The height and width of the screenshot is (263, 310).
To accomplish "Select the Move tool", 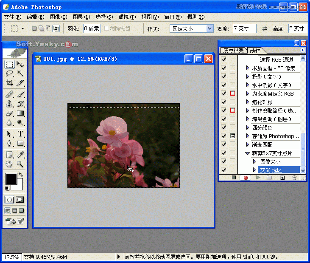I will [x=20, y=64].
